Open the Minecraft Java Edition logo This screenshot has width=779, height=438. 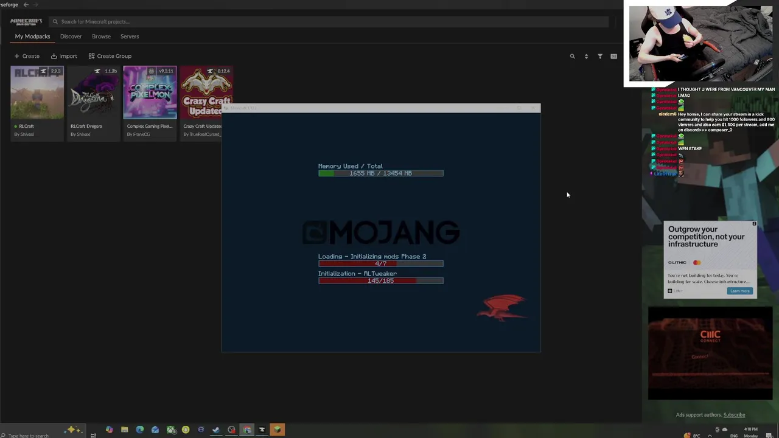[x=26, y=22]
